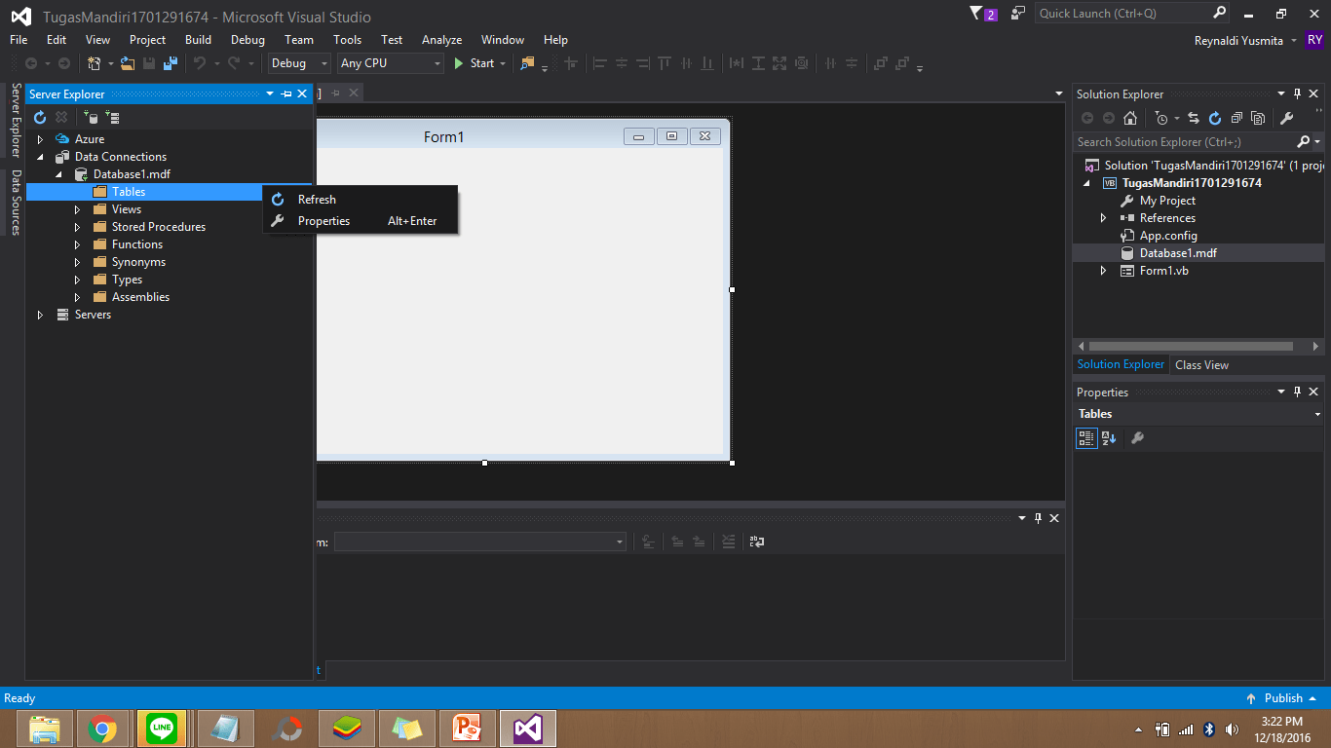The height and width of the screenshot is (748, 1331).
Task: Open Chrome from the taskbar
Action: (101, 729)
